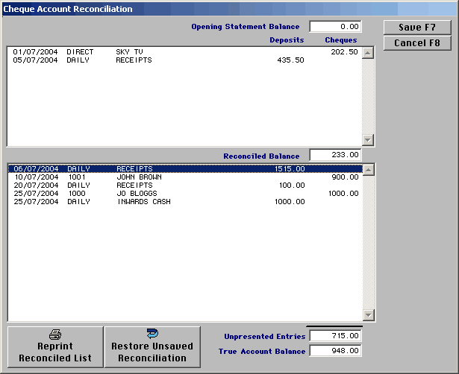Click the Save F7 button
459x374 pixels.
coord(417,28)
